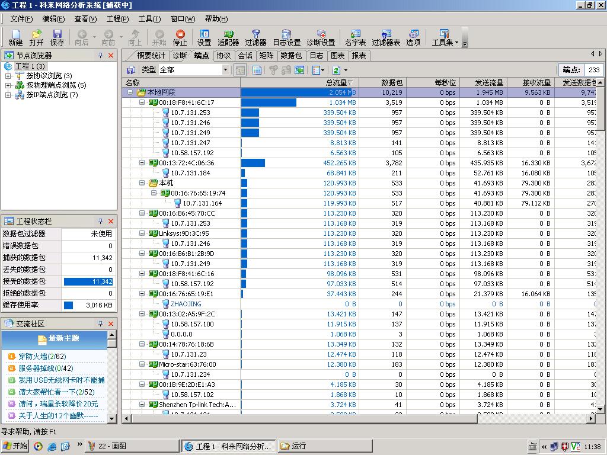Image resolution: width=607 pixels, height=455 pixels.
Task: Open the 日志设置 (Log settings) icon
Action: [x=286, y=38]
